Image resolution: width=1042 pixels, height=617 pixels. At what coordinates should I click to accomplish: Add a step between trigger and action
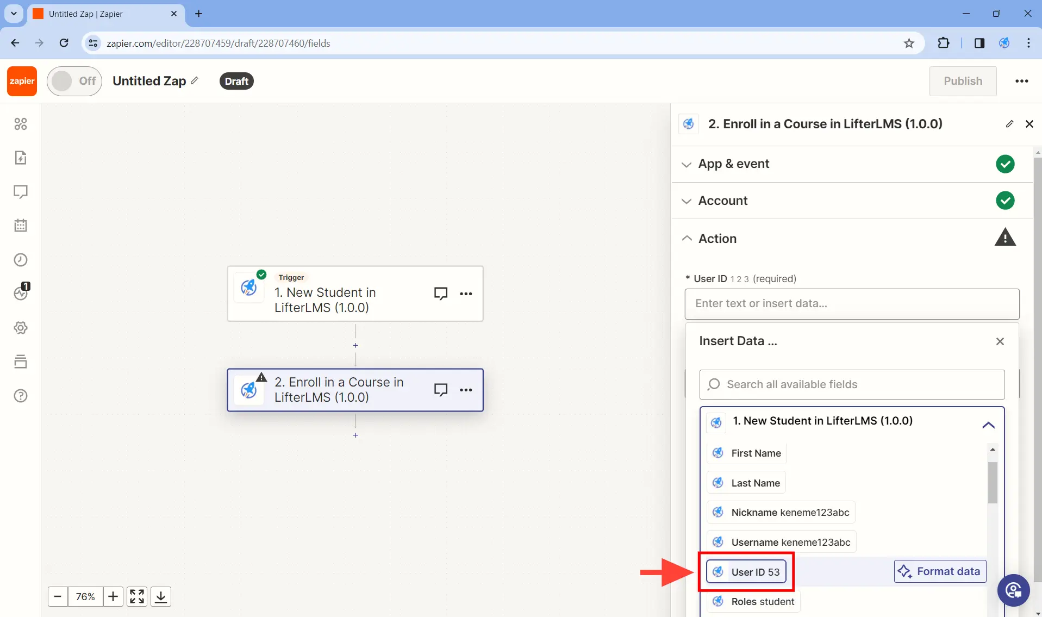pos(355,345)
